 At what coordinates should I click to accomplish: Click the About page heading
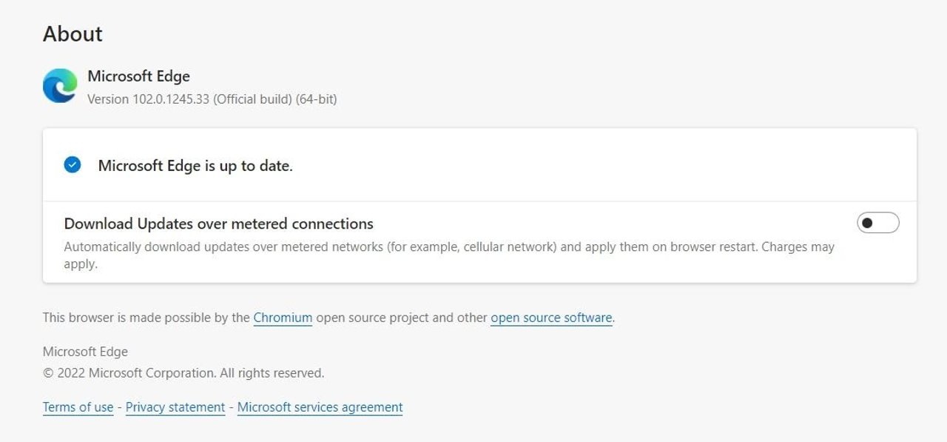point(73,34)
